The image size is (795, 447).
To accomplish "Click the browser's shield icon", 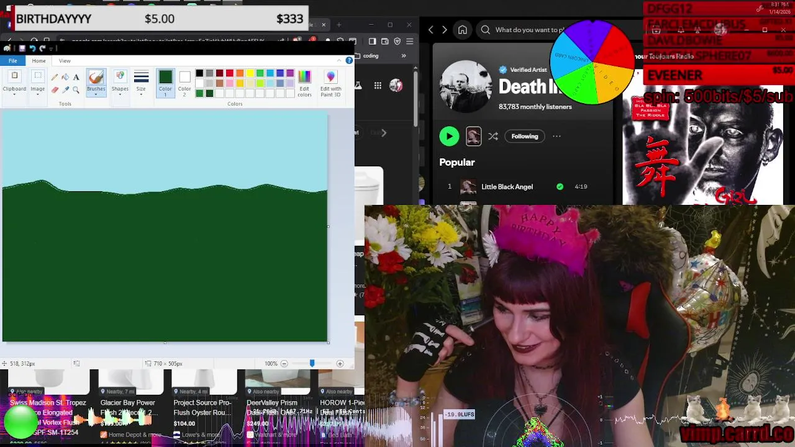I will click(397, 42).
